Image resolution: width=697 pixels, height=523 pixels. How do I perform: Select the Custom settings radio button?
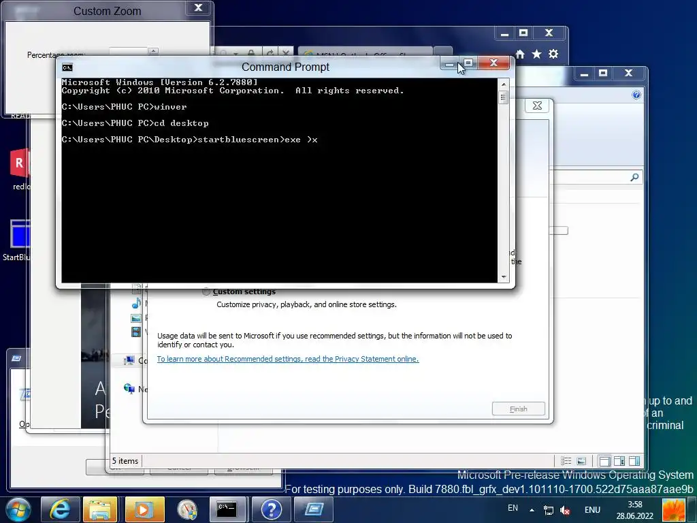(x=206, y=291)
